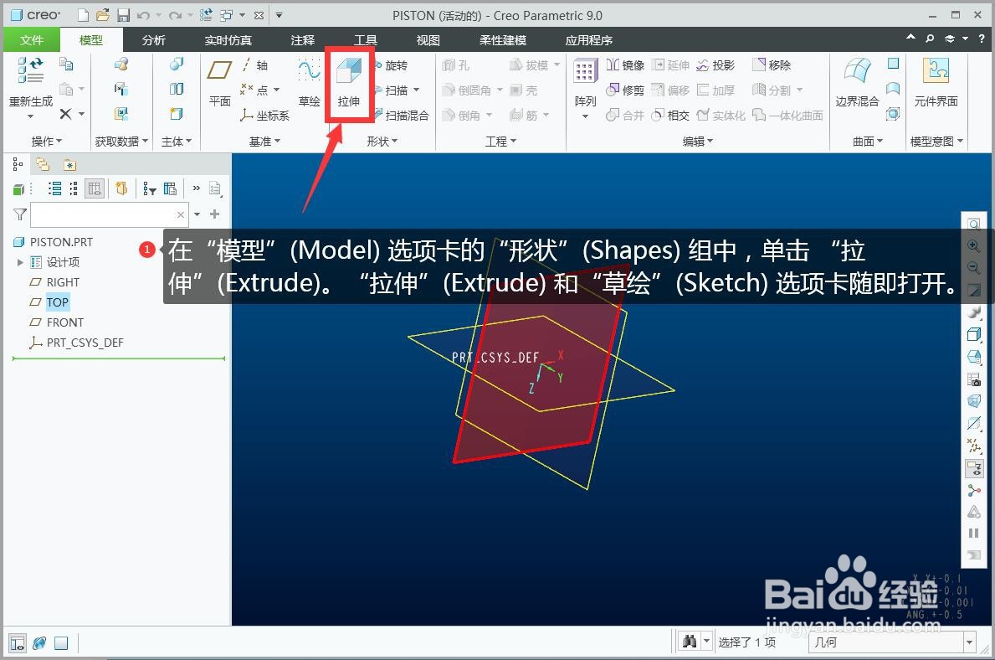The height and width of the screenshot is (660, 995).
Task: Switch to the 柔性建模 tab
Action: pos(503,40)
